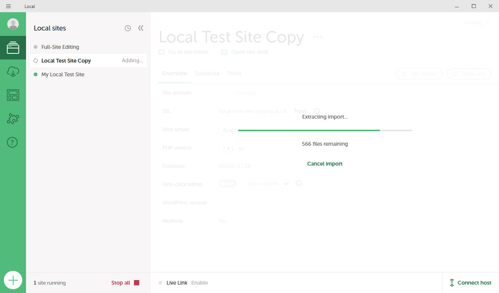Click the SSL info icon
Screen dimensions: 499x293
317,111
